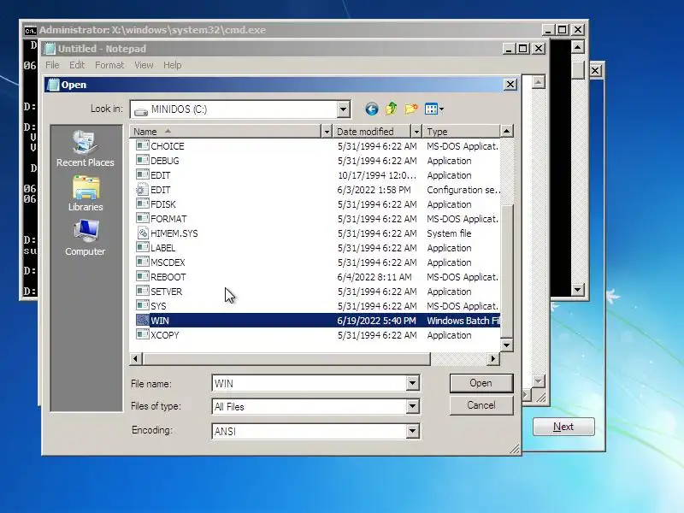
Task: Open Notepad File menu
Action: point(52,65)
